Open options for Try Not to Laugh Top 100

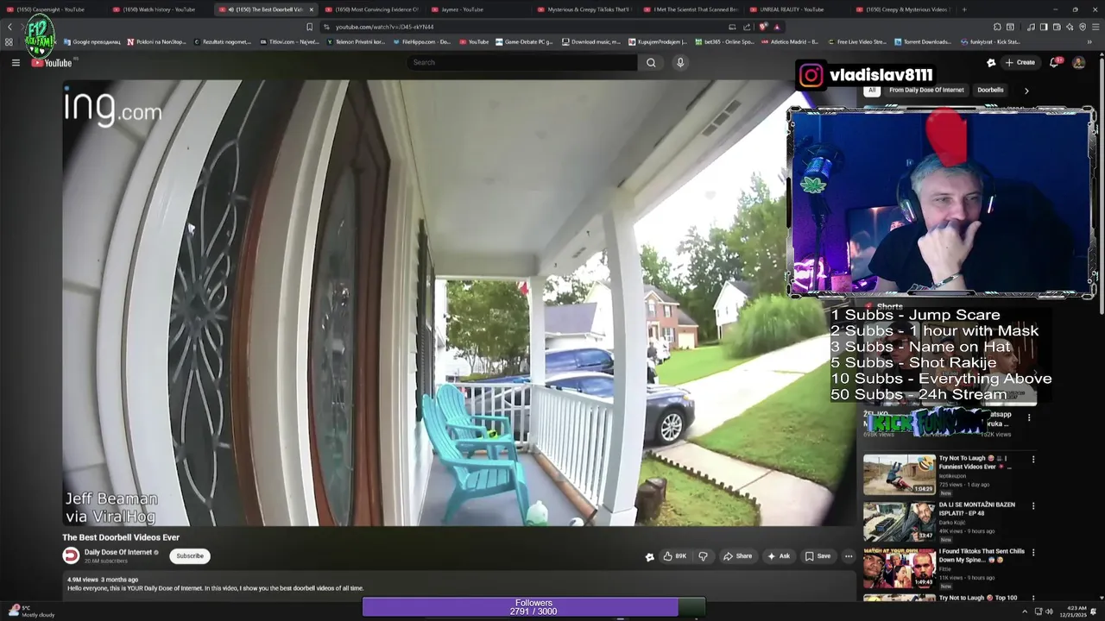(x=1033, y=598)
